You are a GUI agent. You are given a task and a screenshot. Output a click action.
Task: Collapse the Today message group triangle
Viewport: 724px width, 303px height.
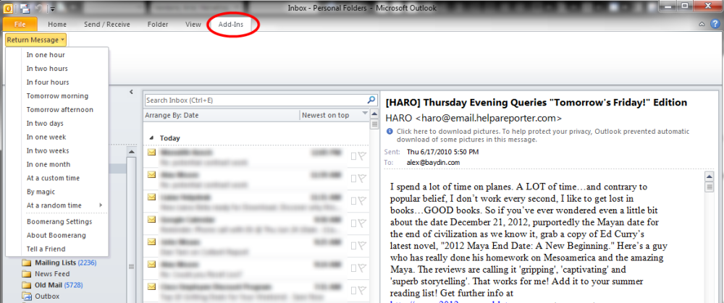(152, 138)
